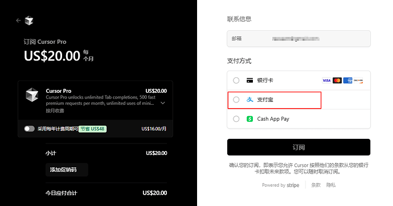Click the 邮箱 email field
Screen dimensions: 393x206
[x=298, y=39]
